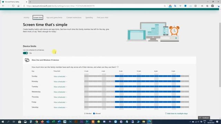This screenshot has height=124, width=221.
Task: Click the Sunday day label
Action: tap(35, 76)
